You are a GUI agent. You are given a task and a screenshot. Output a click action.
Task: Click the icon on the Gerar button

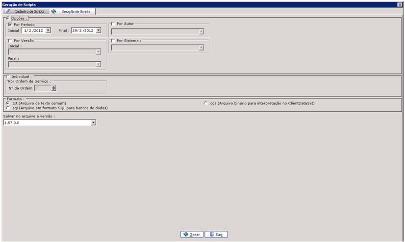[x=186, y=234]
